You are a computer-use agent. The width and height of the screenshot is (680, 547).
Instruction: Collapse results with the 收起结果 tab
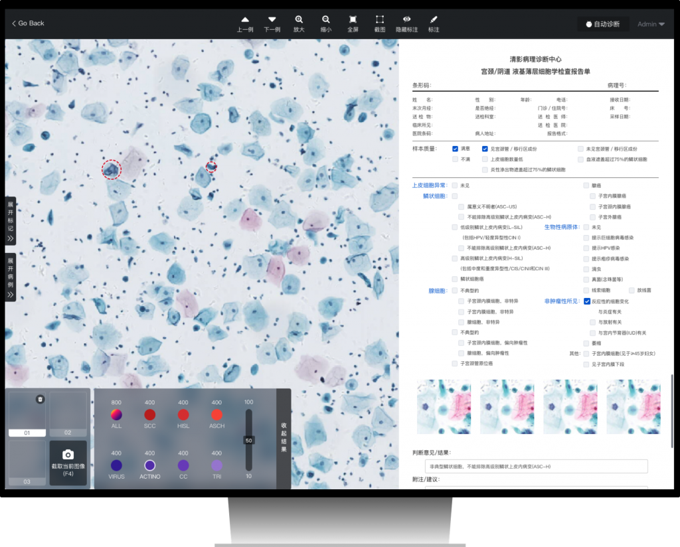click(284, 437)
